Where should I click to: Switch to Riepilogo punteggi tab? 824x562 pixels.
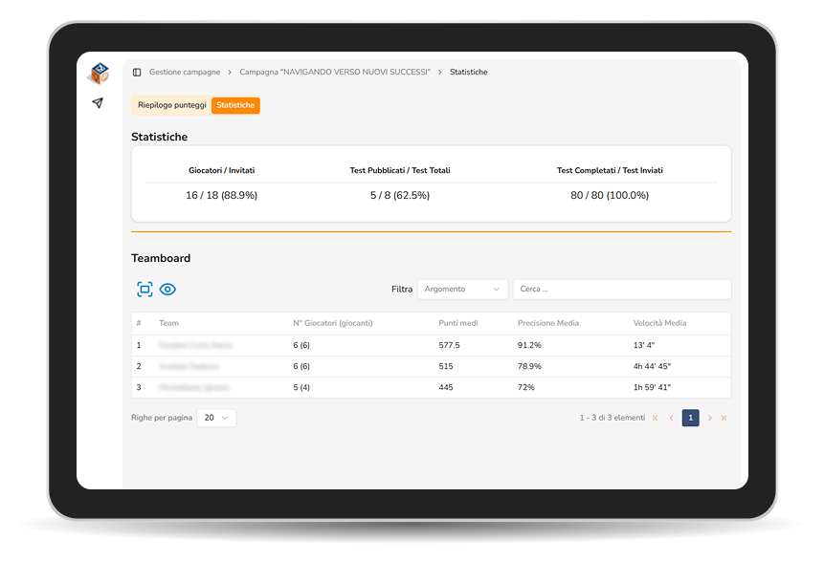coord(172,105)
